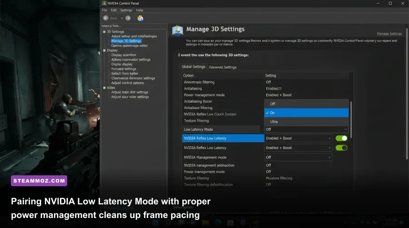
Task: Select Displar display tree item
Action: click(x=122, y=64)
